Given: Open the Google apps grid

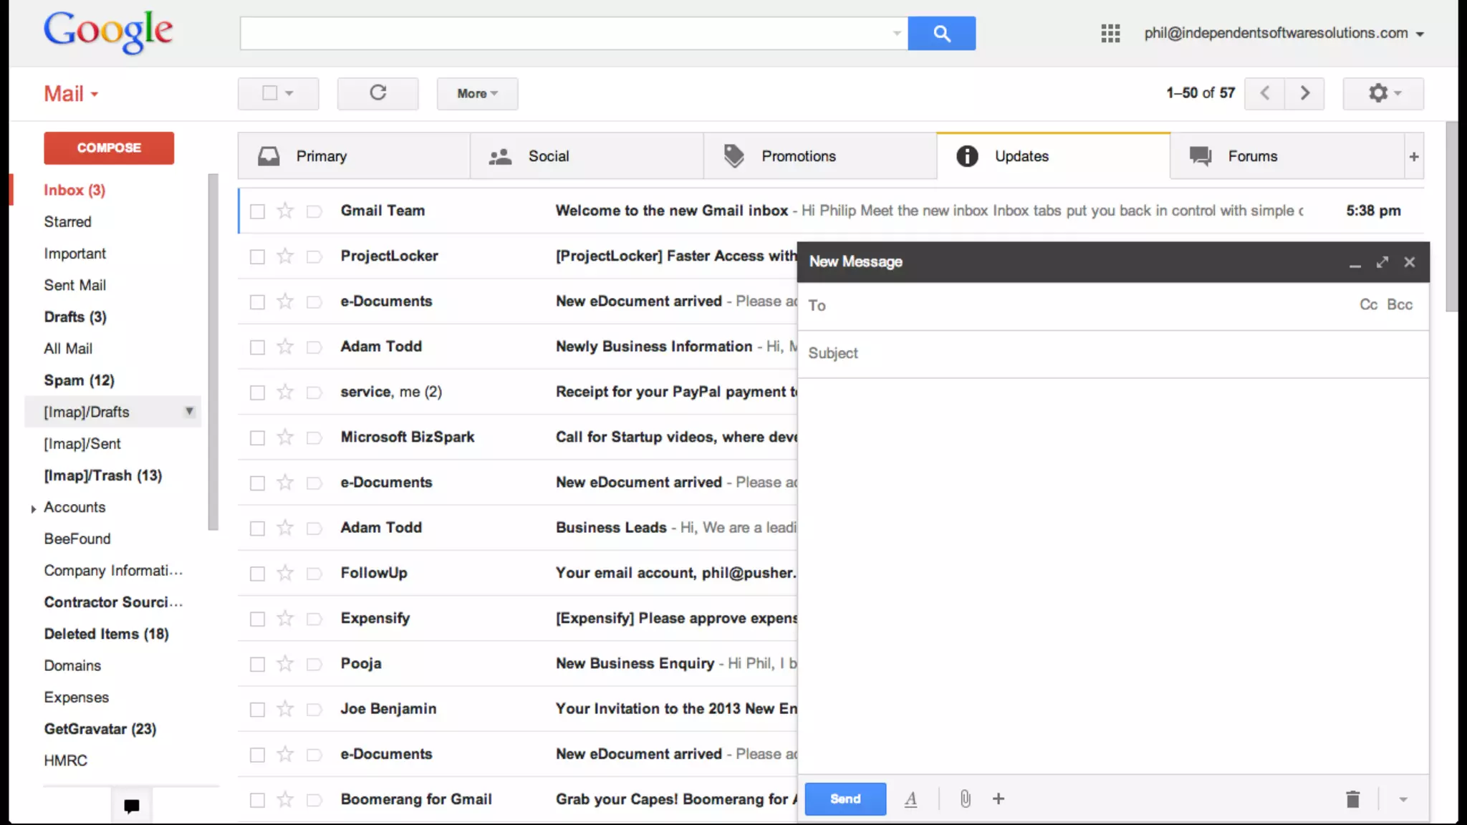Looking at the screenshot, I should [1110, 33].
